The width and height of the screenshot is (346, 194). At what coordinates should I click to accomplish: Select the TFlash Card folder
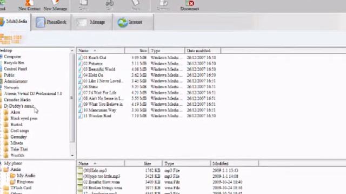[x=21, y=188]
